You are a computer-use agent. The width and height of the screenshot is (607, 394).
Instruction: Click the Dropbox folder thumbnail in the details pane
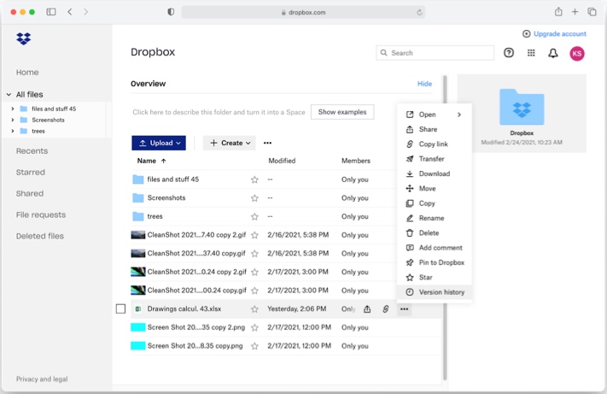coord(522,108)
